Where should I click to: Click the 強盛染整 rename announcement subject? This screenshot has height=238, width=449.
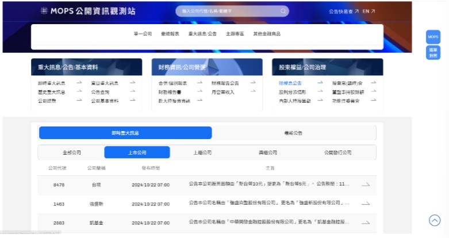point(269,203)
